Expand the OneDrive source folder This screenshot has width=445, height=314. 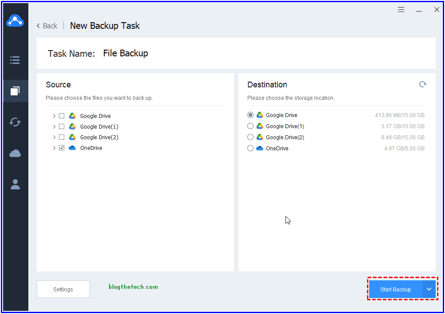tap(54, 148)
